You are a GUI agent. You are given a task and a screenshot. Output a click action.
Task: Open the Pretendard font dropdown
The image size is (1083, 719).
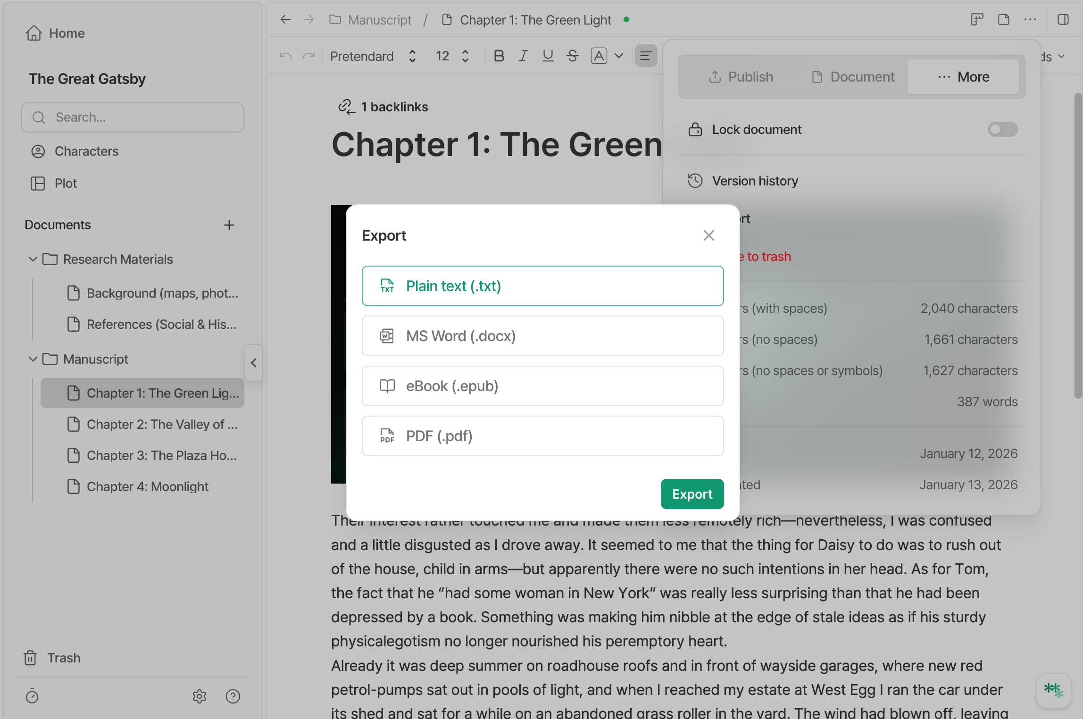click(373, 56)
